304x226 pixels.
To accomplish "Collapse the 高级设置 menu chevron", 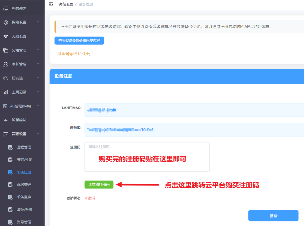I will click(38, 134).
